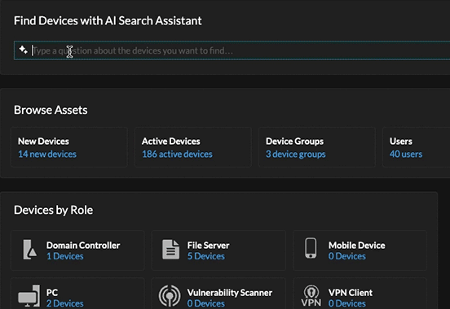Click the Mobile Device phone icon
The width and height of the screenshot is (450, 309).
point(311,248)
